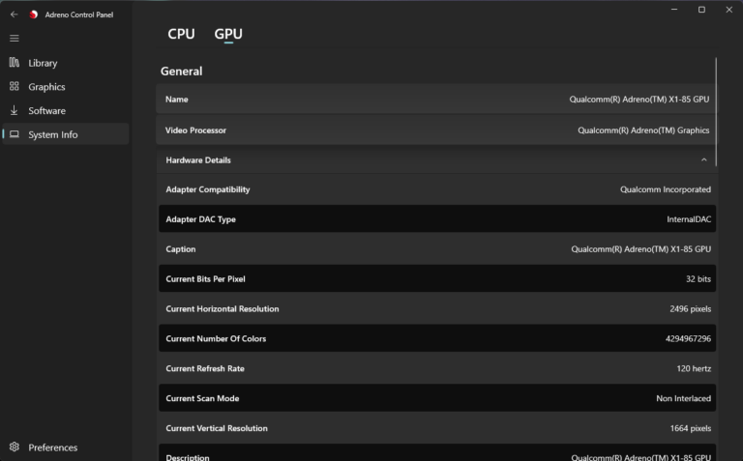Collapse the Hardware Details section
Image resolution: width=743 pixels, height=461 pixels.
[703, 160]
